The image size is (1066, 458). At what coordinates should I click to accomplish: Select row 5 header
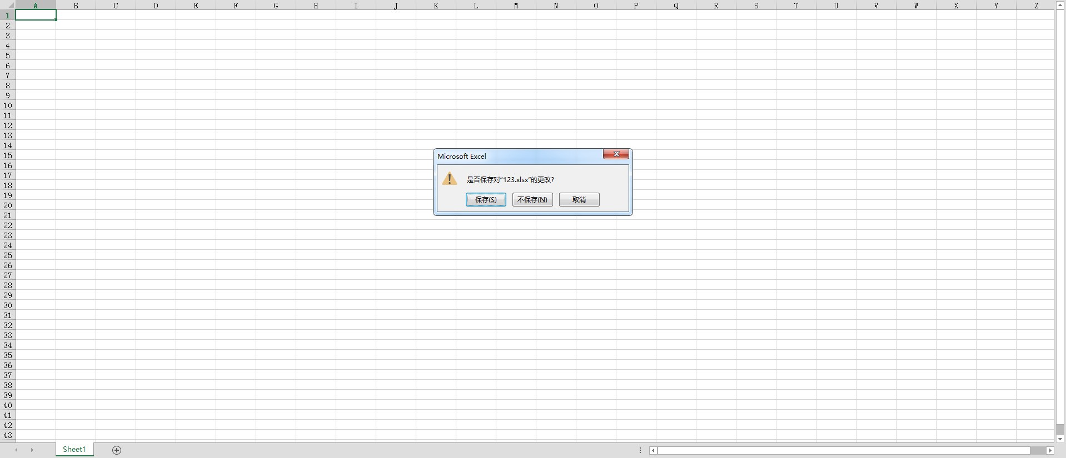[x=8, y=56]
